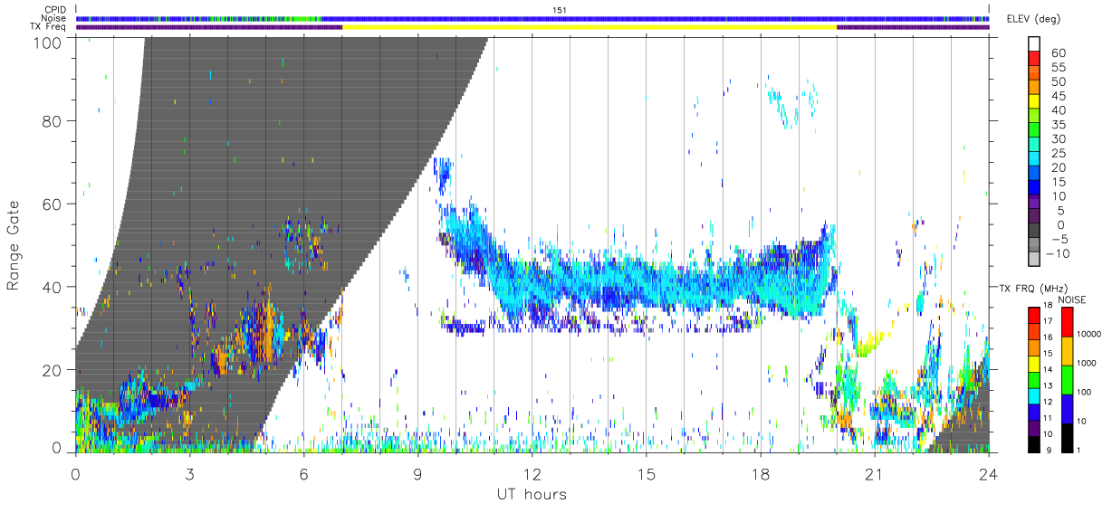1112x513 pixels.
Task: Click the "9" label on TX FRQ colorbar
Action: pyautogui.click(x=1050, y=451)
